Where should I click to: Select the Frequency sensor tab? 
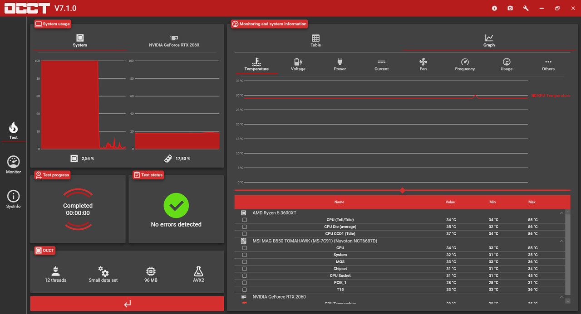(465, 64)
